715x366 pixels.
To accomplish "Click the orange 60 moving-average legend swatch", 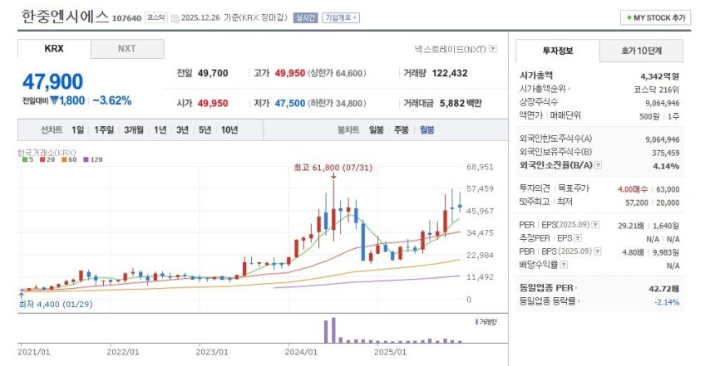I will pyautogui.click(x=64, y=160).
